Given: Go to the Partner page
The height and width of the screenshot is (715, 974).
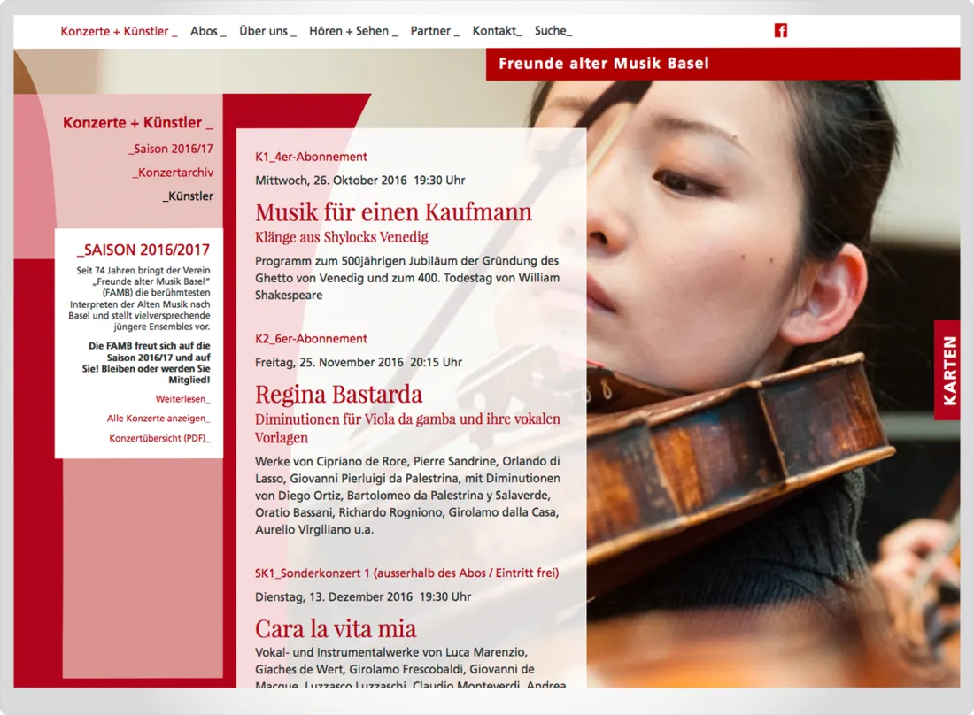Looking at the screenshot, I should (x=435, y=31).
